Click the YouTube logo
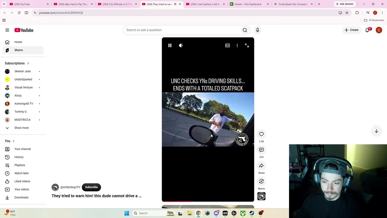387x218 pixels. click(24, 30)
